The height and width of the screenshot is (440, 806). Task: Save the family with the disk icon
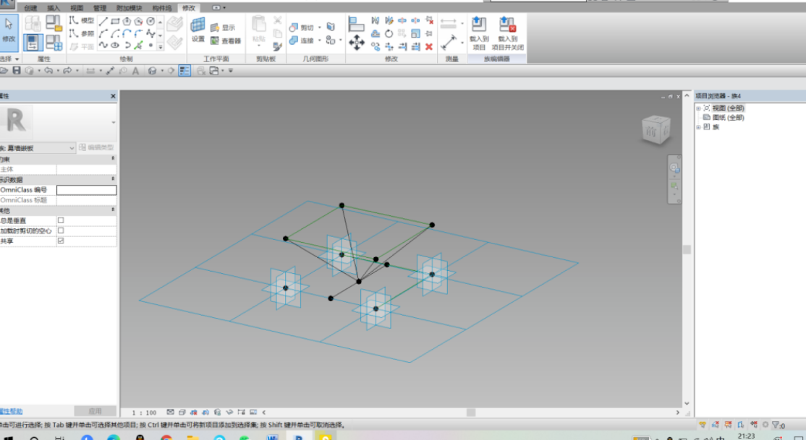[x=17, y=70]
